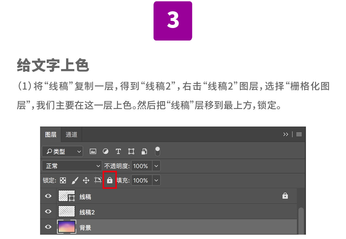Enable the lock transparent pixels icon
Viewport: 346px width, 239px height.
(x=63, y=180)
